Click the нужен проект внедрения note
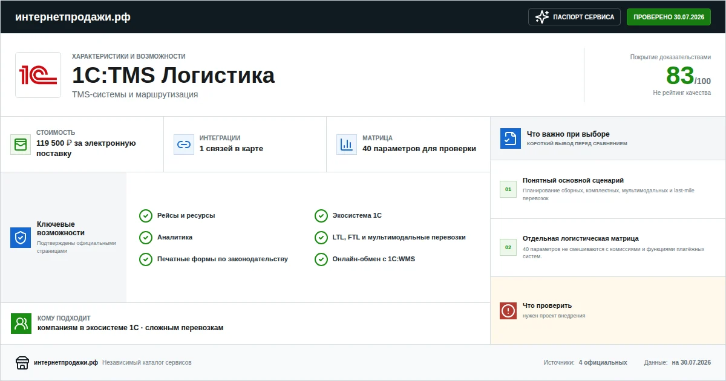726x381 pixels. click(x=554, y=316)
